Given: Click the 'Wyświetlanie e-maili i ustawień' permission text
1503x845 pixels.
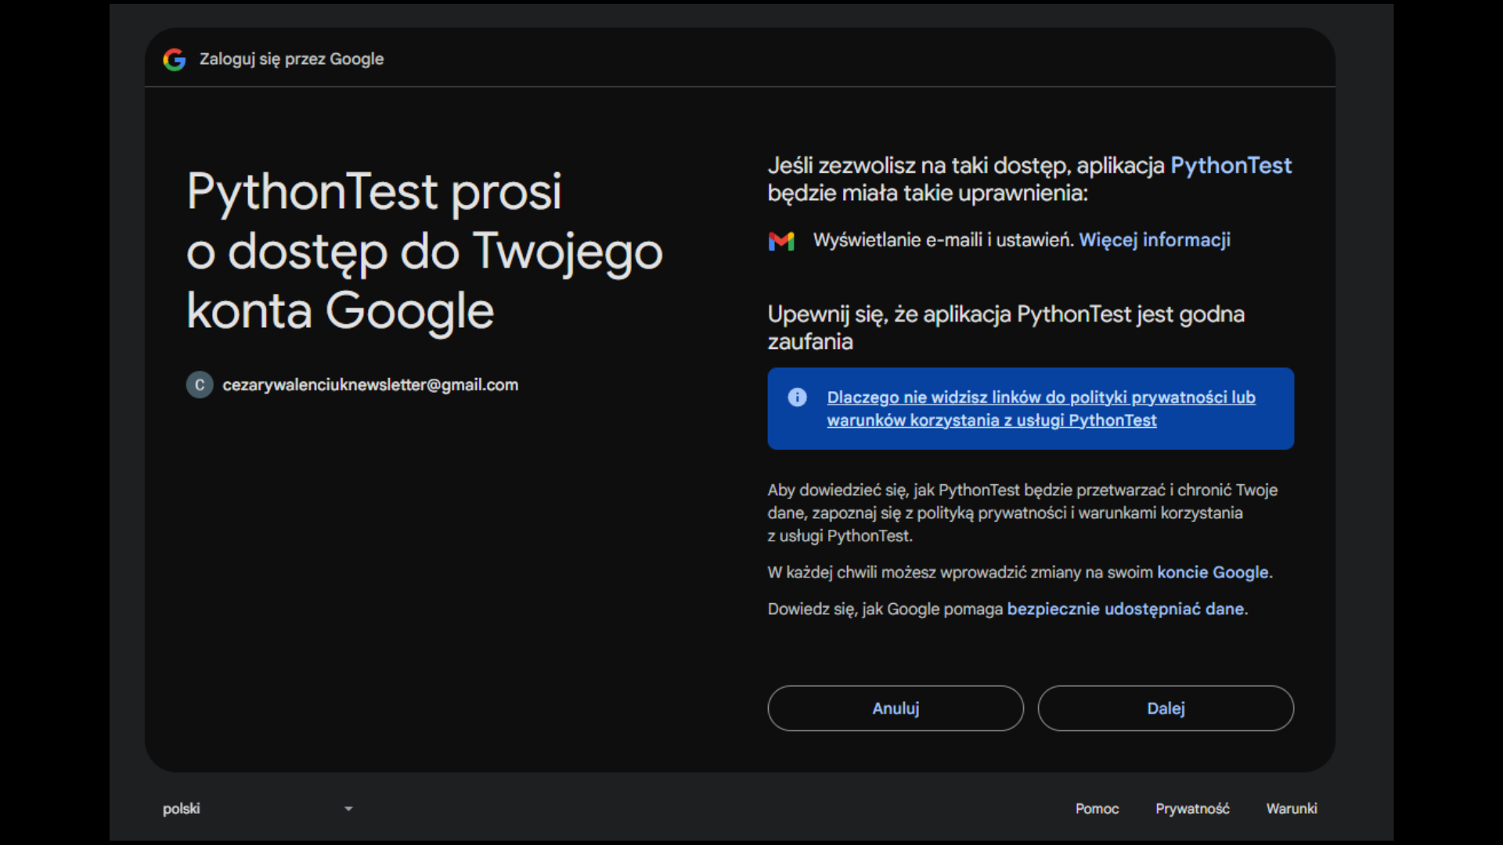Looking at the screenshot, I should [x=943, y=240].
